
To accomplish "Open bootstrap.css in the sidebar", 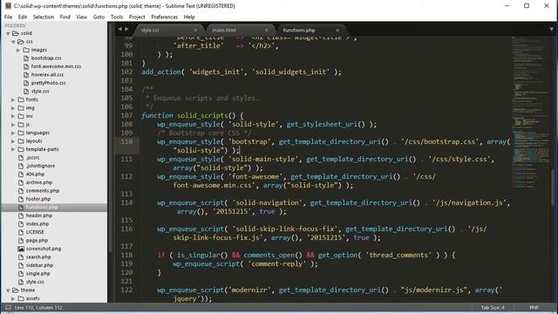I will click(46, 58).
